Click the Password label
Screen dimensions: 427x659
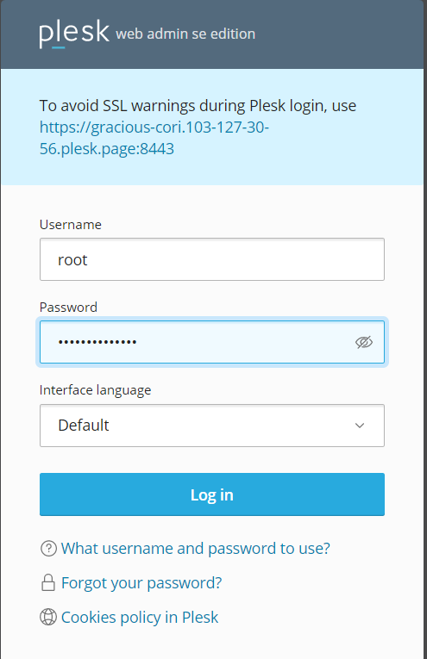coord(68,308)
